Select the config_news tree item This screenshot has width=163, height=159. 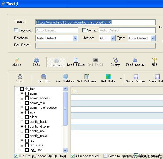[39, 136]
